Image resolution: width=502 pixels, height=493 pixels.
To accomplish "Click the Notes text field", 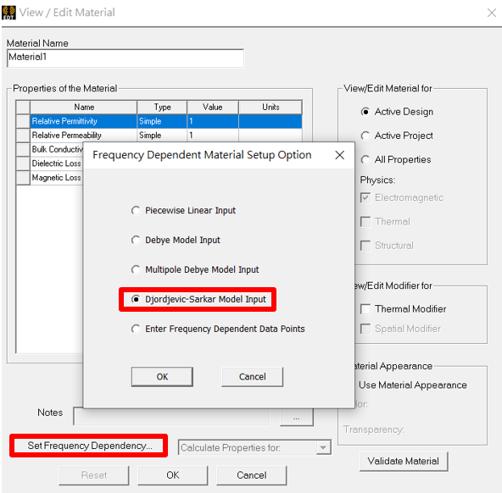I will tap(171, 417).
